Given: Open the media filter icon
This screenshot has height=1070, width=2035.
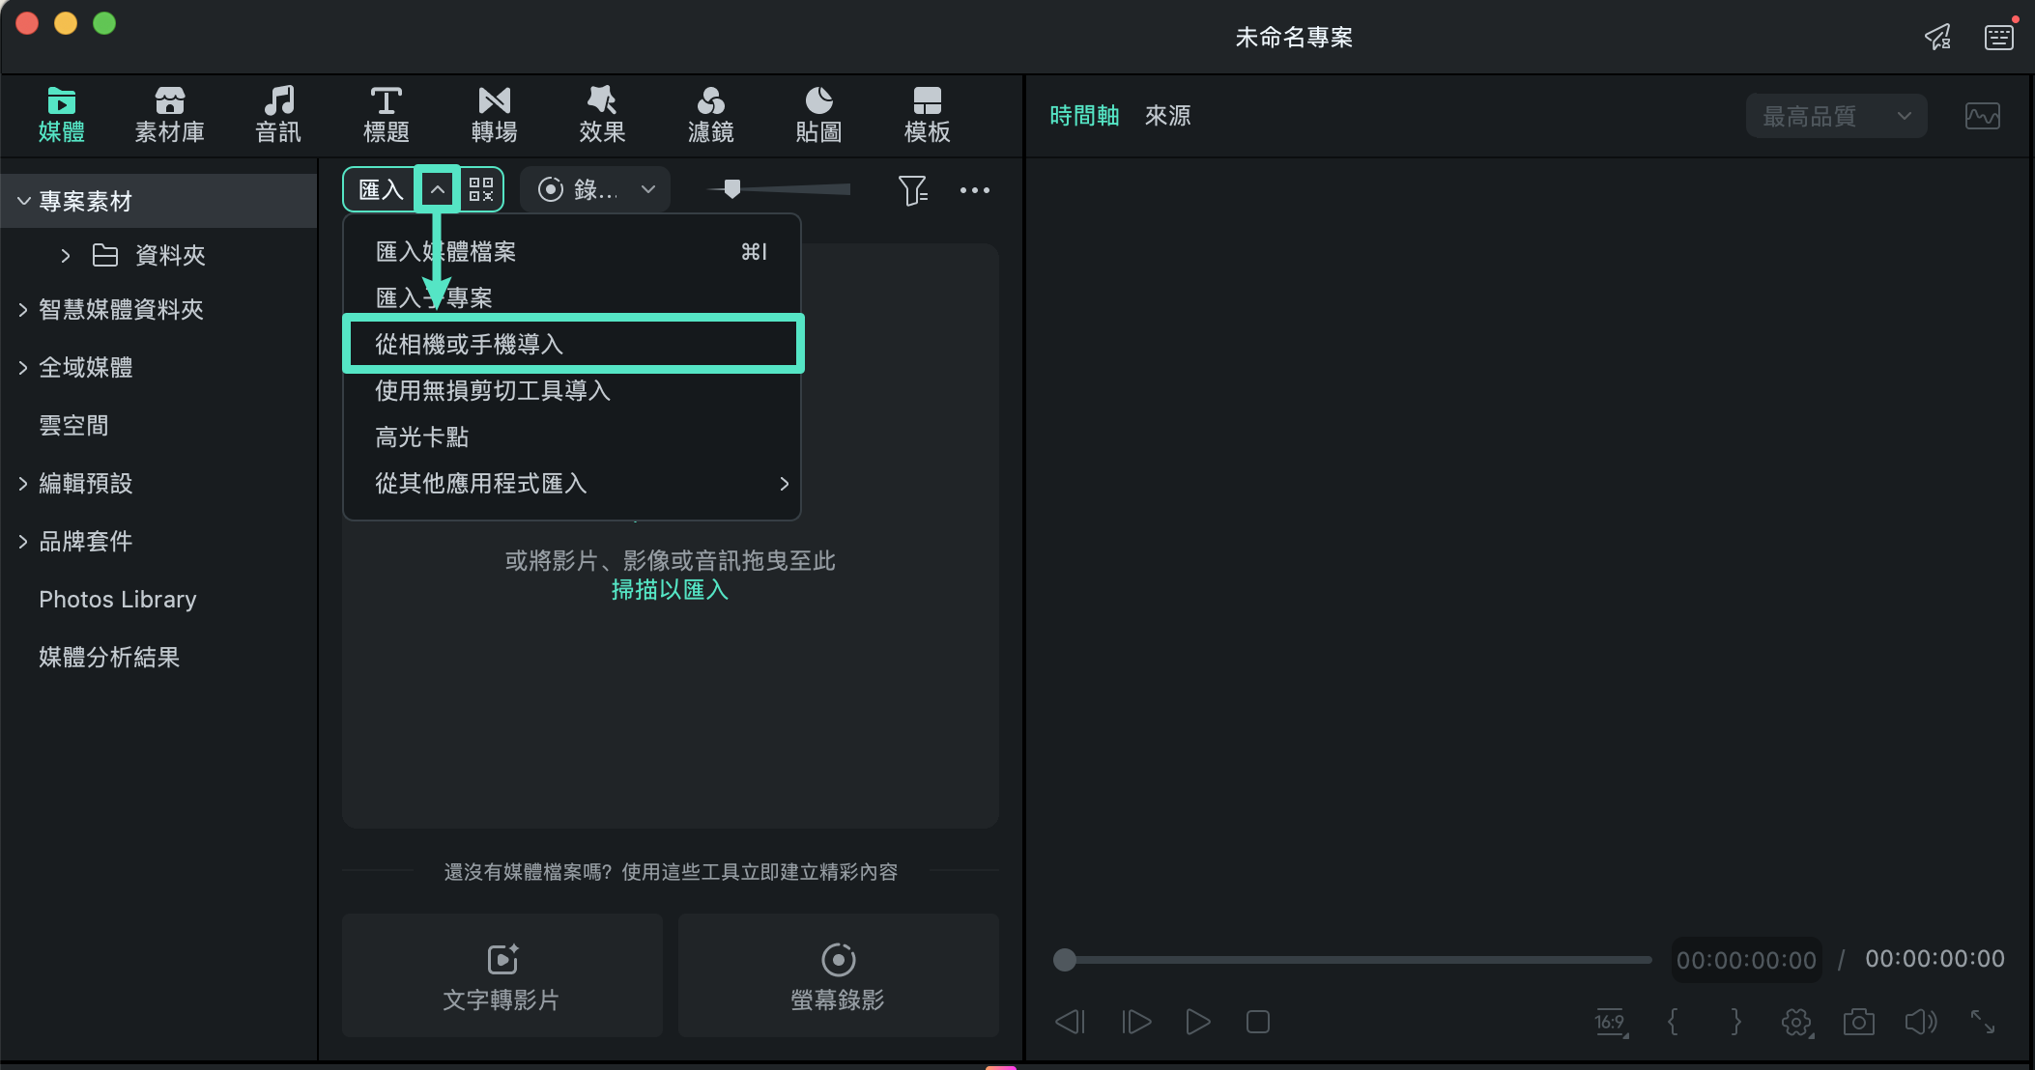Looking at the screenshot, I should tap(913, 190).
